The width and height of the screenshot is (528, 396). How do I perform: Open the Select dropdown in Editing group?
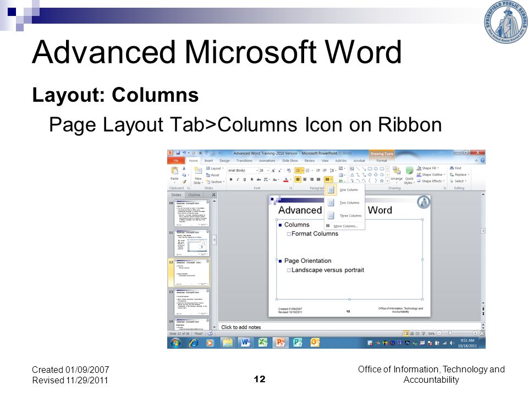click(458, 181)
